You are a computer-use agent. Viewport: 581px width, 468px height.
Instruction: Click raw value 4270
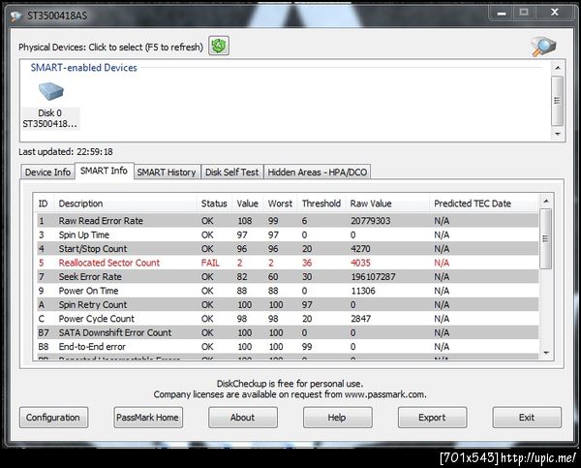[360, 249]
